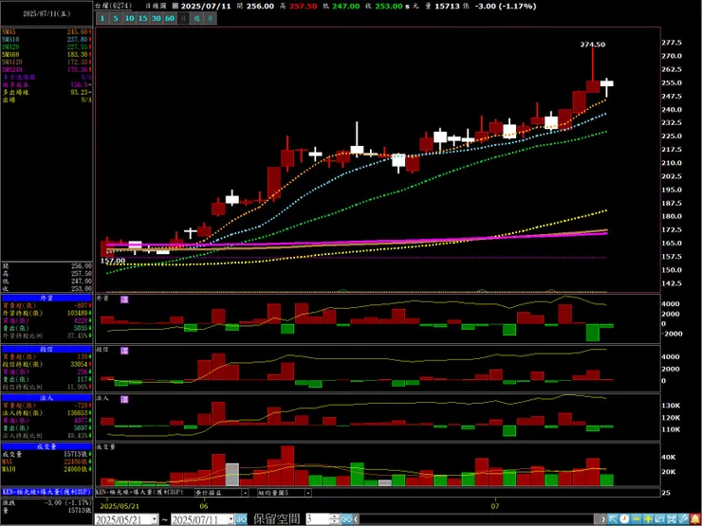Click the small icon before date 2025/07/11 in header

coord(175,7)
